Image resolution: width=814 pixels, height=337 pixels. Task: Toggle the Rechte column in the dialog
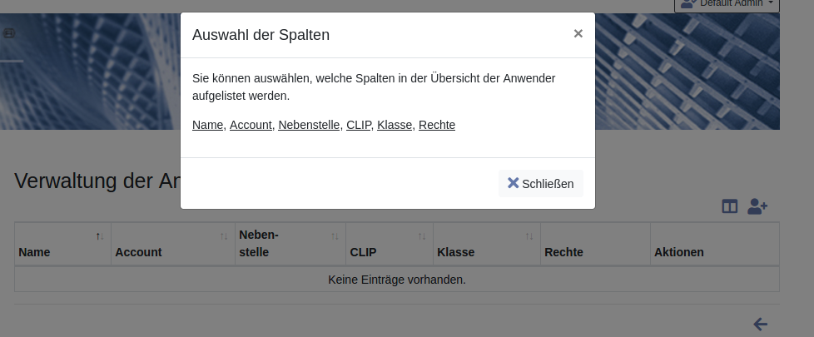click(x=437, y=125)
